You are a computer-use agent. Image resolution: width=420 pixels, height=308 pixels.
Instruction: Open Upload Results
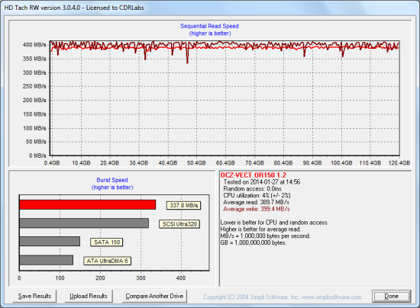(89, 296)
